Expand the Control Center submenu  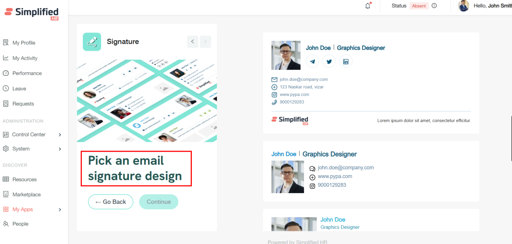pyautogui.click(x=60, y=135)
